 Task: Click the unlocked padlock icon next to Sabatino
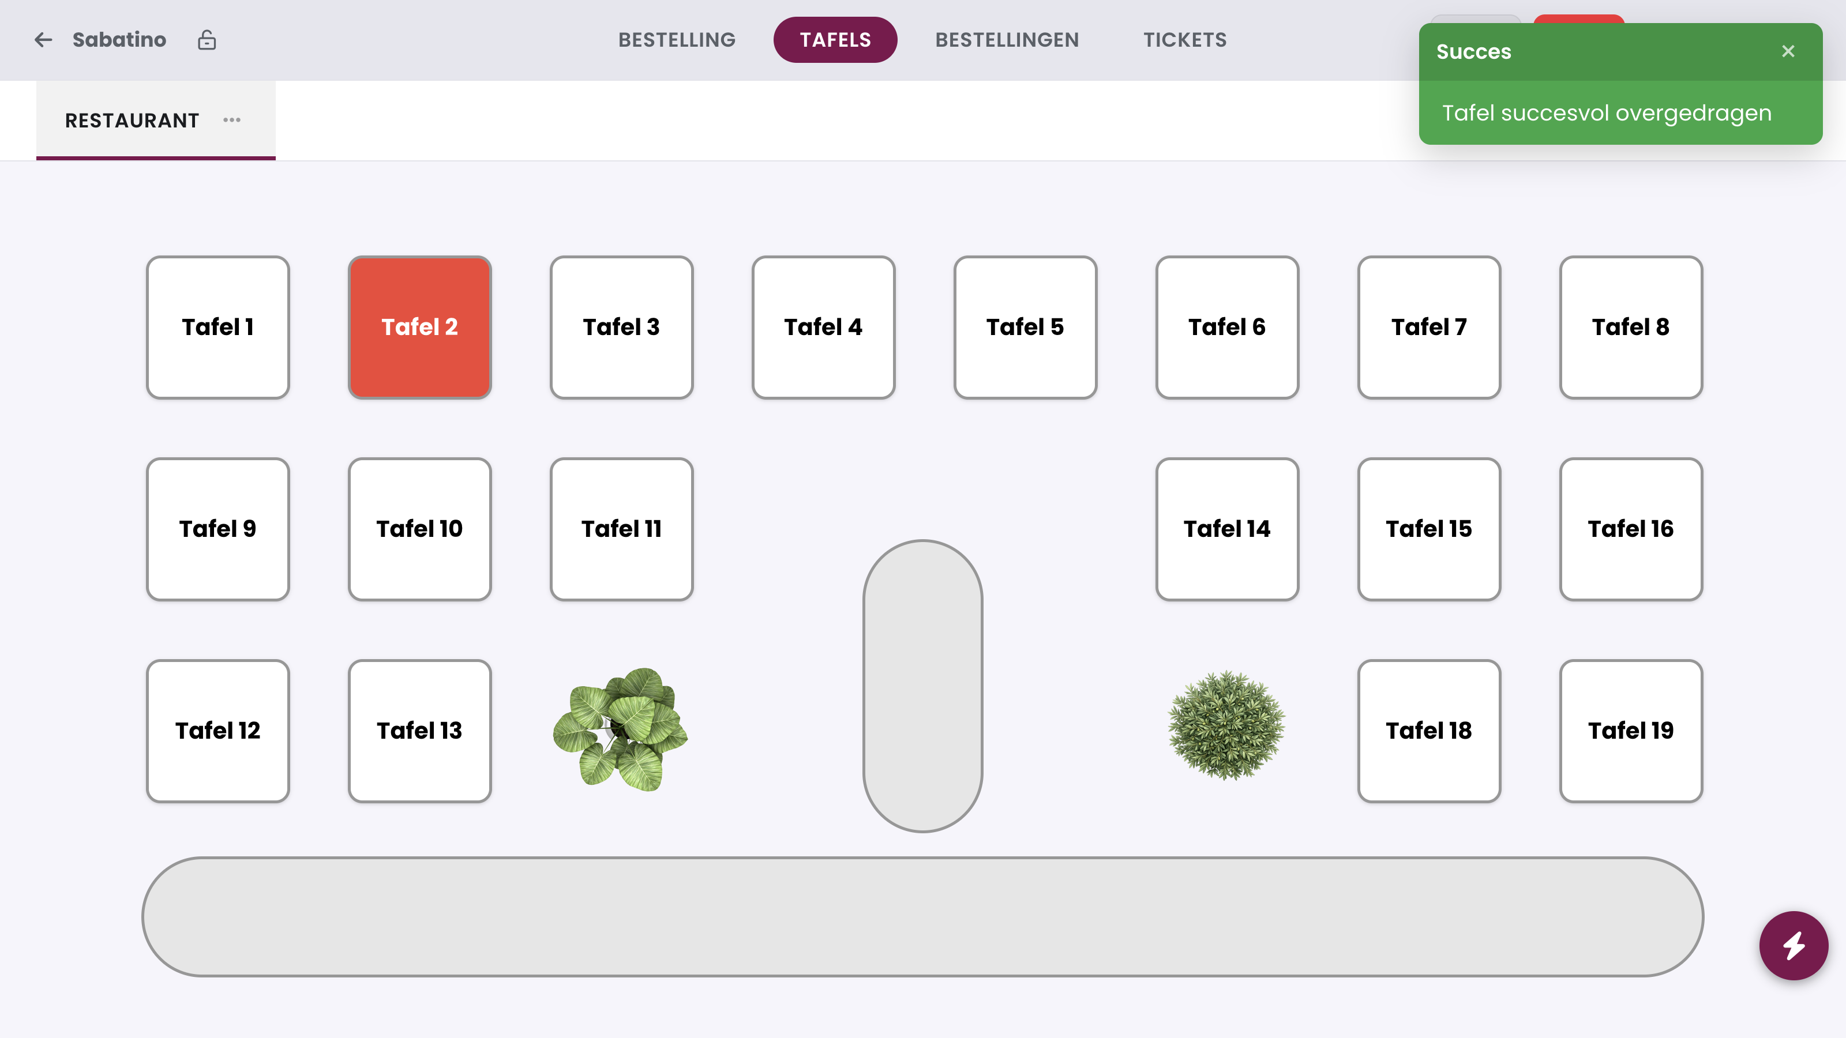point(207,40)
